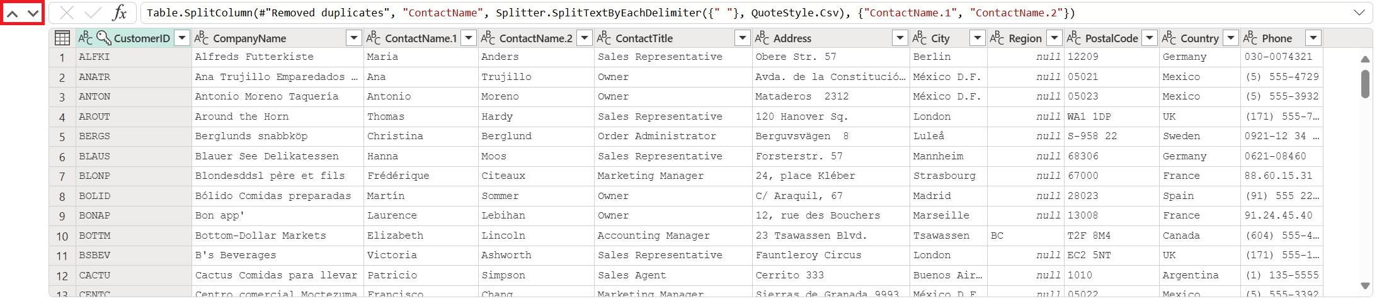Viewport: 1377px width, 301px height.
Task: Open ContactTitle column filter dropdown
Action: [x=742, y=38]
